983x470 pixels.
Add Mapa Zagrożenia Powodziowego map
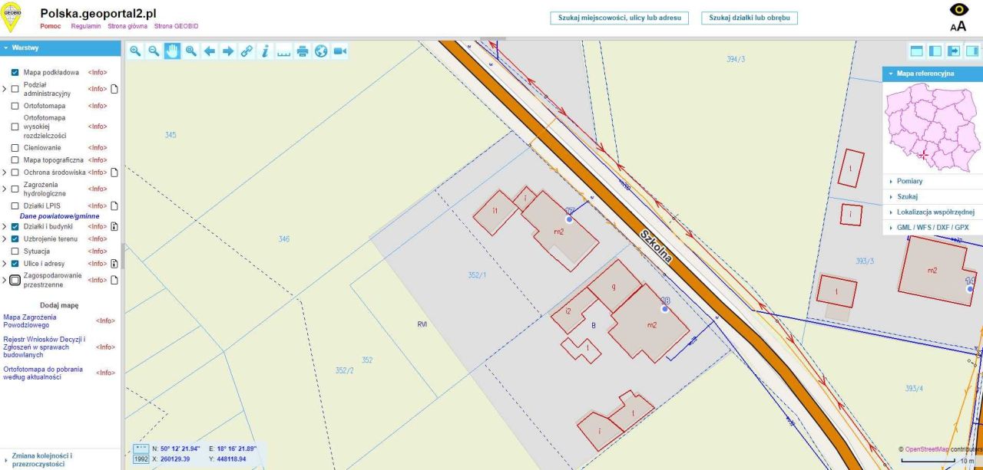coord(31,320)
